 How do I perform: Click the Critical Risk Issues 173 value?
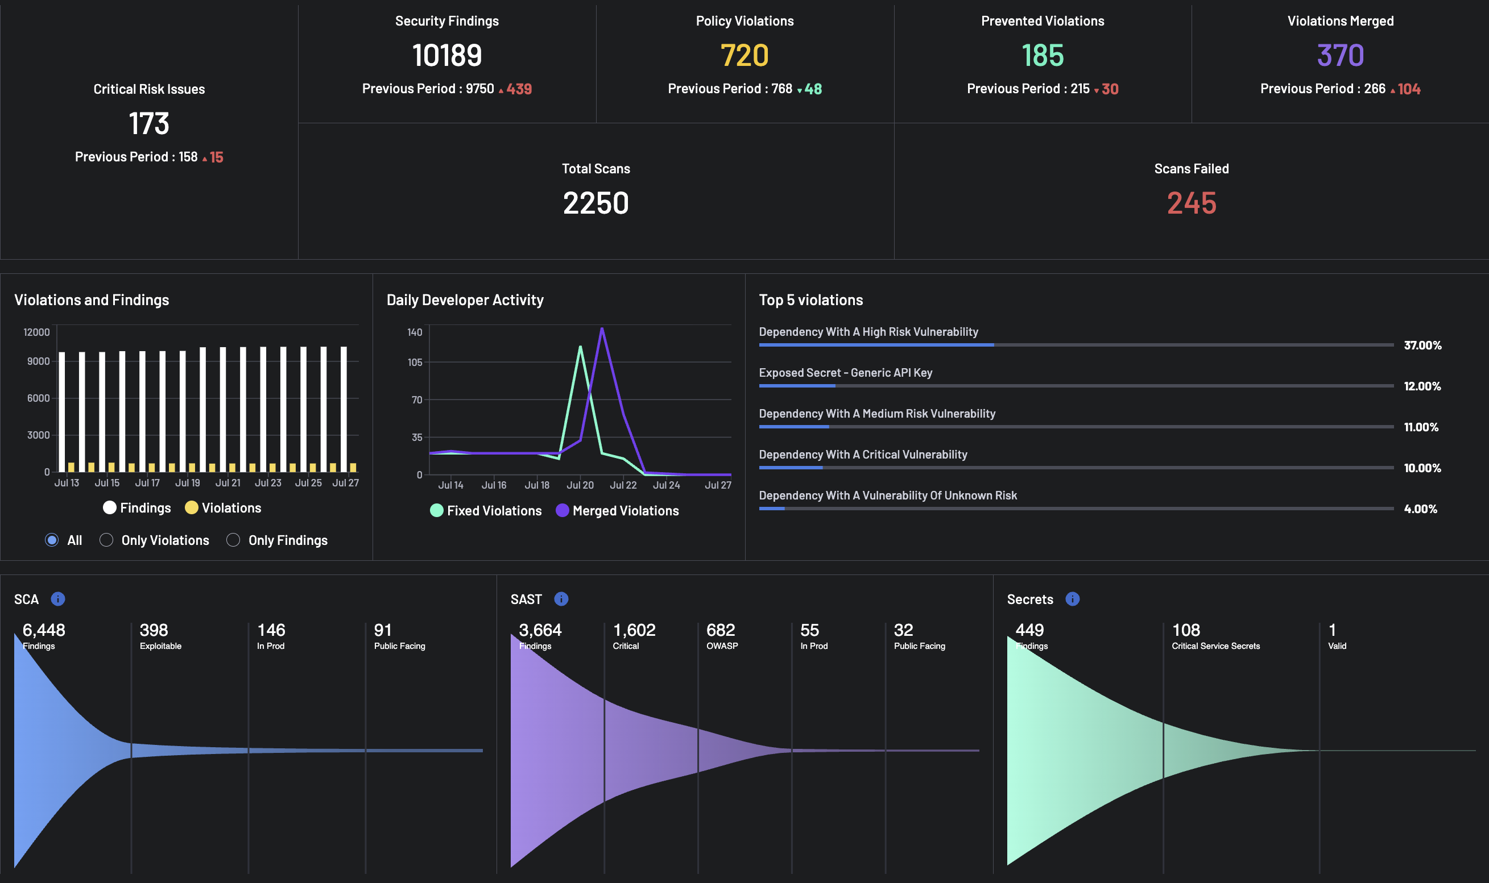click(x=149, y=124)
